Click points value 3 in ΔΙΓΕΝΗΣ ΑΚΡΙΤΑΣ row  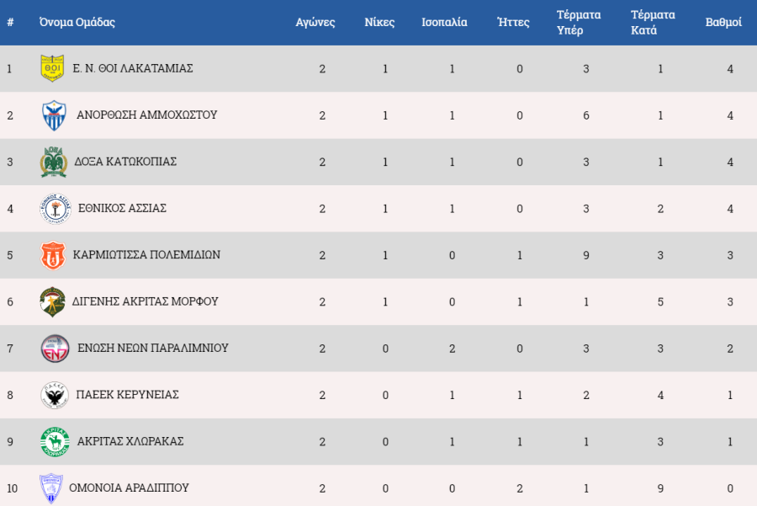click(730, 302)
